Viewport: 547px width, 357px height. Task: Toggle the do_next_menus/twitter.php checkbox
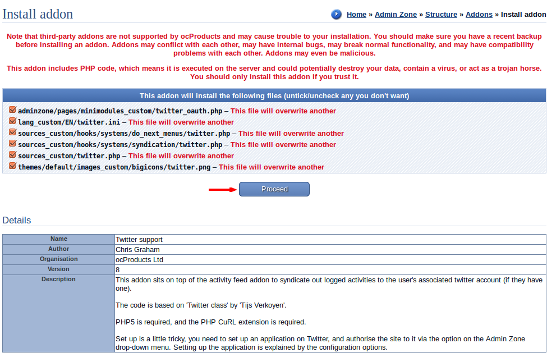(x=12, y=133)
